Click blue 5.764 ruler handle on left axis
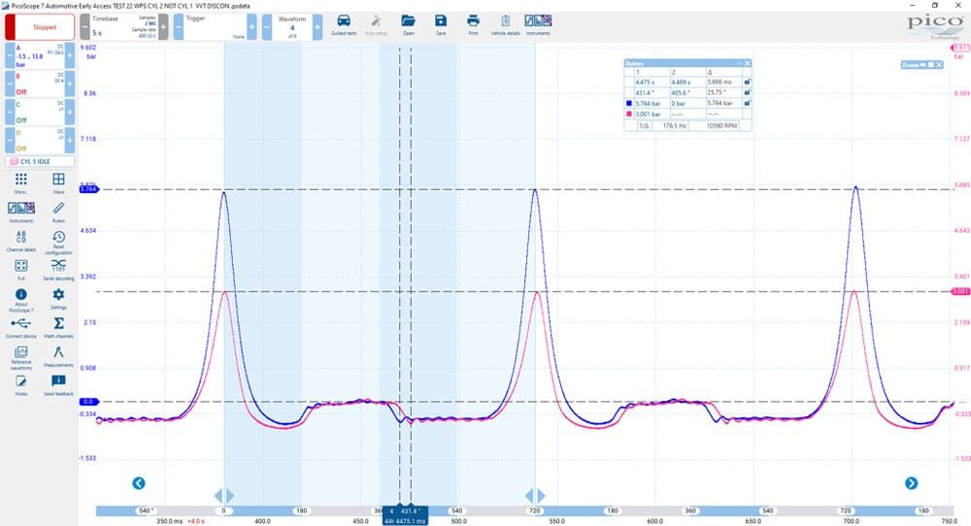This screenshot has width=971, height=526. tap(88, 189)
